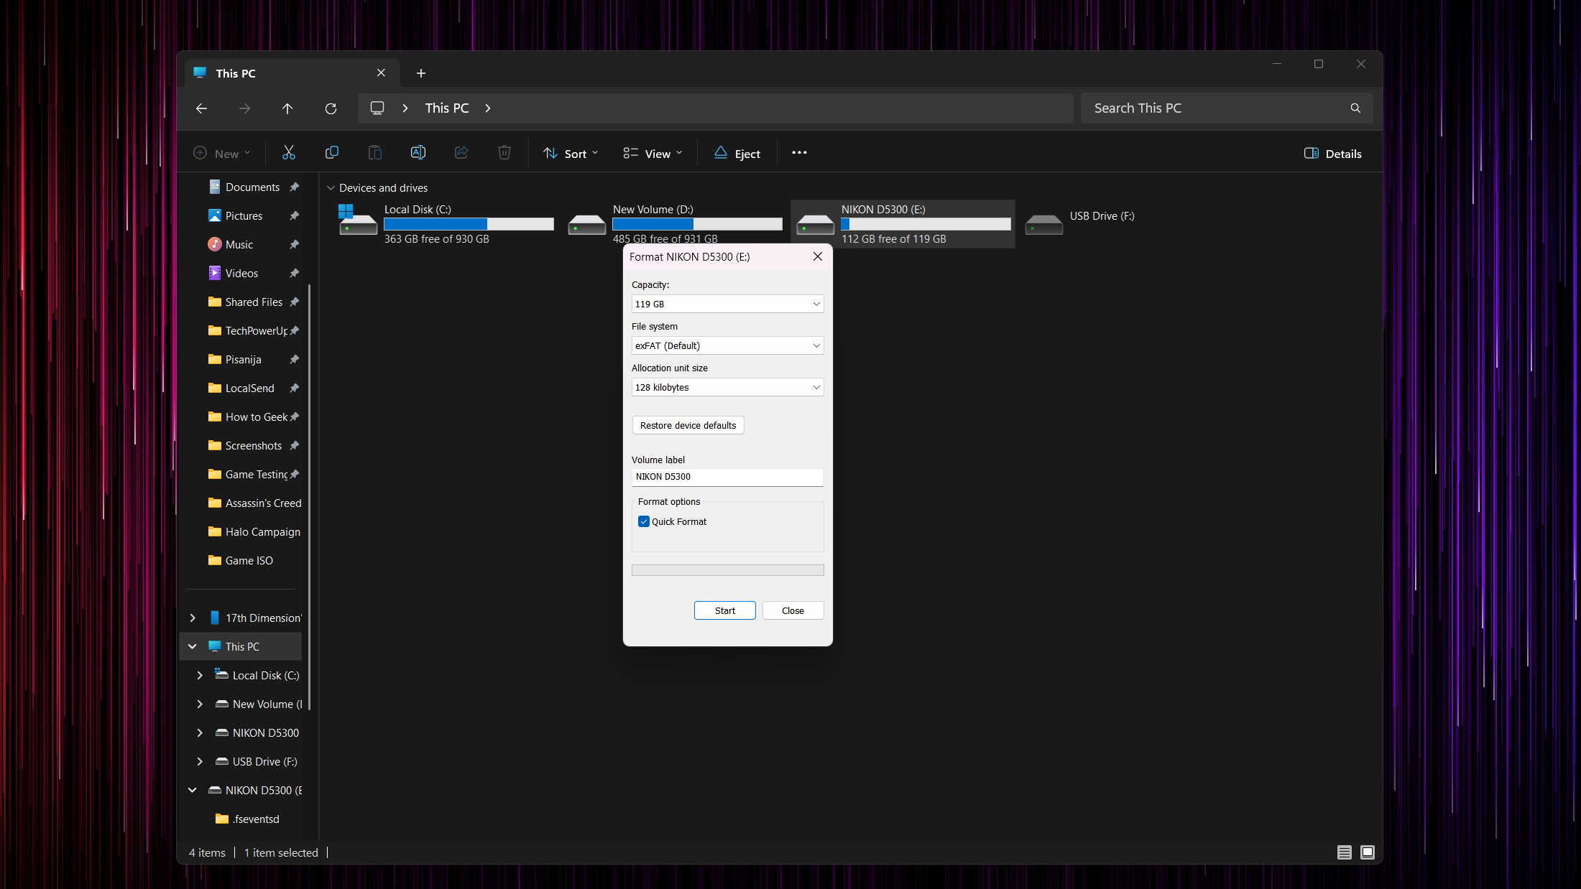Open the Shared Files folder
This screenshot has height=889, width=1581.
click(246, 302)
